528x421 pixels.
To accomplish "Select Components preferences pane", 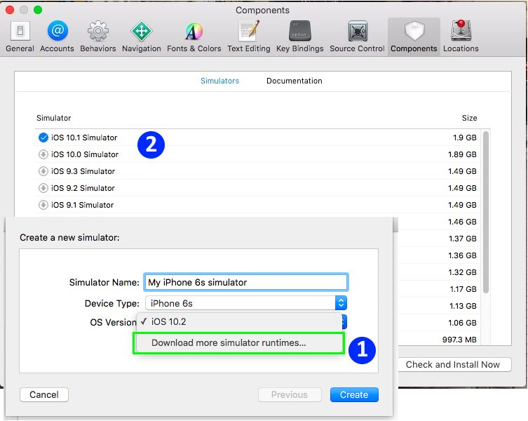I will coord(414,36).
